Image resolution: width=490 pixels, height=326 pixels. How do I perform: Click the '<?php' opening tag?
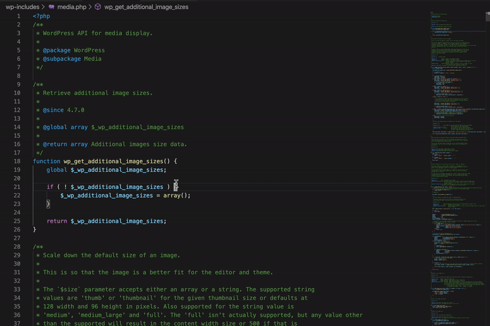[x=41, y=17]
